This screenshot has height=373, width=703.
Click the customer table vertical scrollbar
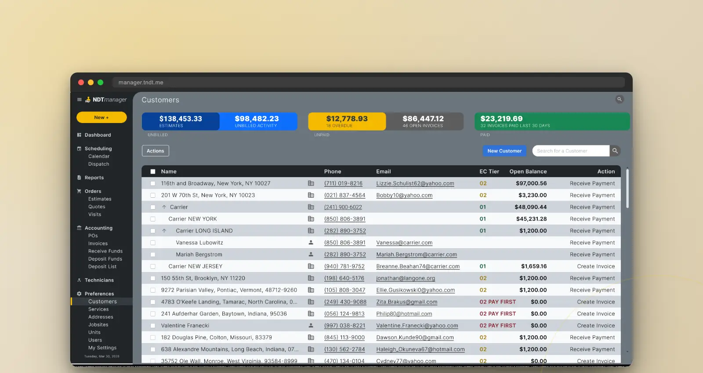[x=627, y=189]
